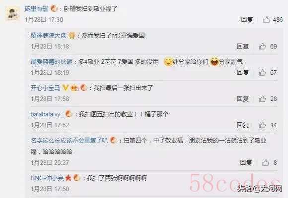288x198 pixels.
Task: Like 精神病院大佬's reply with 69 likes
Action: [x=262, y=47]
